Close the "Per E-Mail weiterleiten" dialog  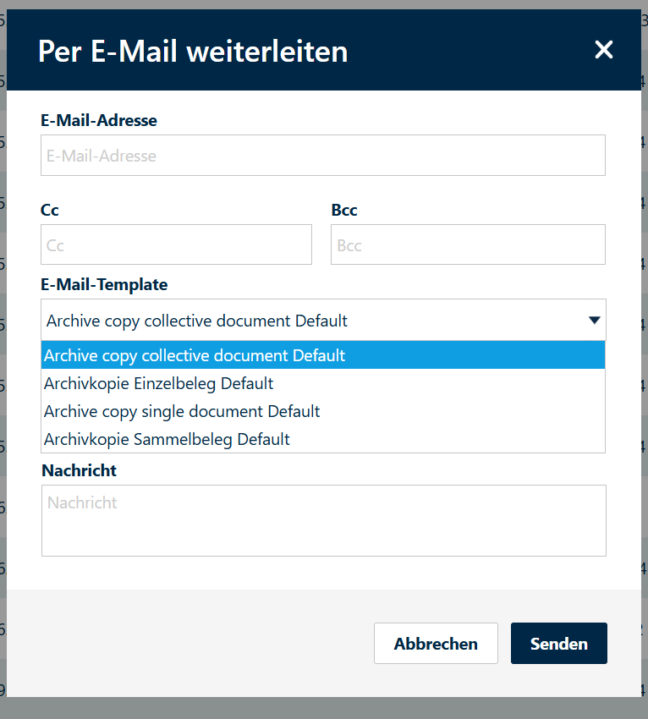(x=603, y=50)
